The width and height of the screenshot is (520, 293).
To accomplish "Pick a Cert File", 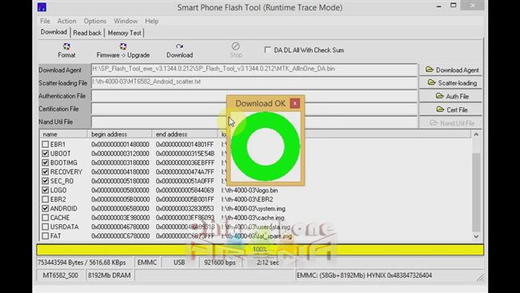I will [452, 110].
